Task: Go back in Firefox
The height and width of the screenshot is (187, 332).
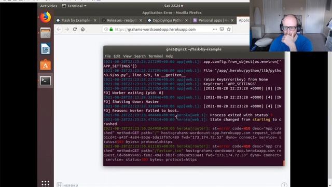Action: (59, 29)
